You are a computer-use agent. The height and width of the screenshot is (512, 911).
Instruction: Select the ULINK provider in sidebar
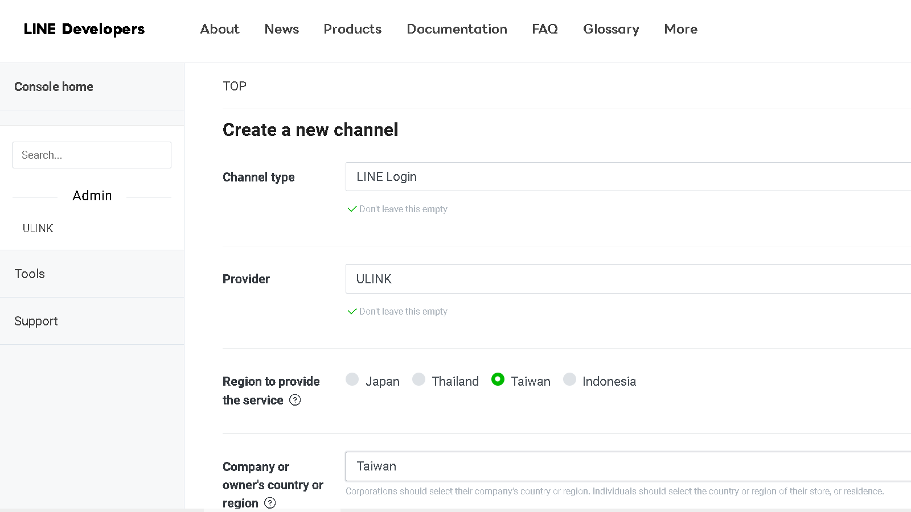coord(38,228)
